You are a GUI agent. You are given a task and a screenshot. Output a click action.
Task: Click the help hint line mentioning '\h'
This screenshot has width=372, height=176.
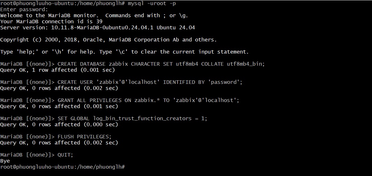point(125,52)
